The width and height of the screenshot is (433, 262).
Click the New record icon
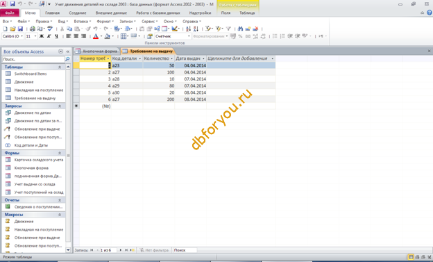click(x=248, y=28)
